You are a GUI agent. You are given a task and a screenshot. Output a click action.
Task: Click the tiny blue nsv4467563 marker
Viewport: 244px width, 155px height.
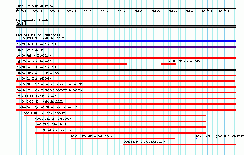coord(197,139)
